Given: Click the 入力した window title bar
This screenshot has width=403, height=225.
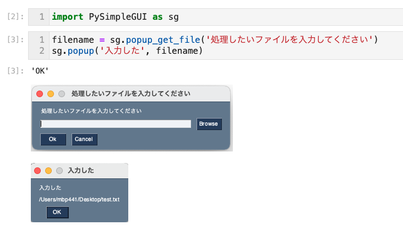Looking at the screenshot, I should pyautogui.click(x=80, y=171).
